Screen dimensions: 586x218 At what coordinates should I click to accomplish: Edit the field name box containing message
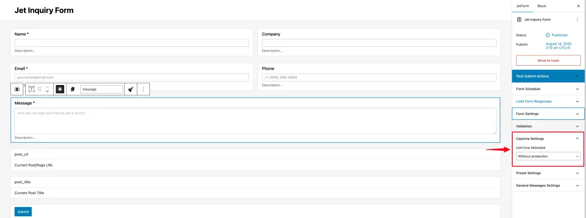click(101, 90)
